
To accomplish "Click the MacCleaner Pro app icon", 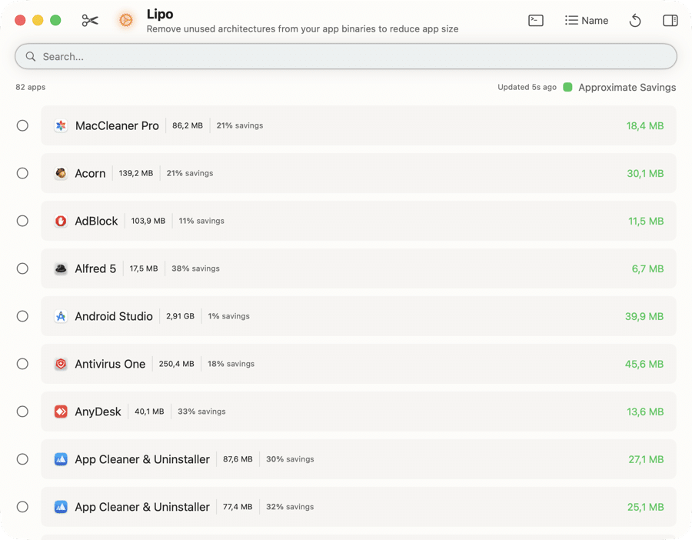I will [61, 125].
